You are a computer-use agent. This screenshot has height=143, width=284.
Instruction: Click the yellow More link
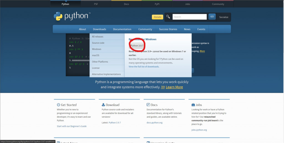coord(202,51)
